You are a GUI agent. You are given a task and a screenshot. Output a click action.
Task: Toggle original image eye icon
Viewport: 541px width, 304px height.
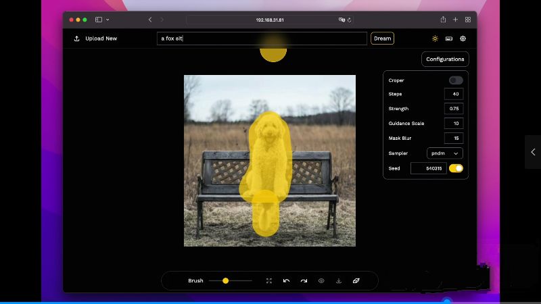coord(321,280)
